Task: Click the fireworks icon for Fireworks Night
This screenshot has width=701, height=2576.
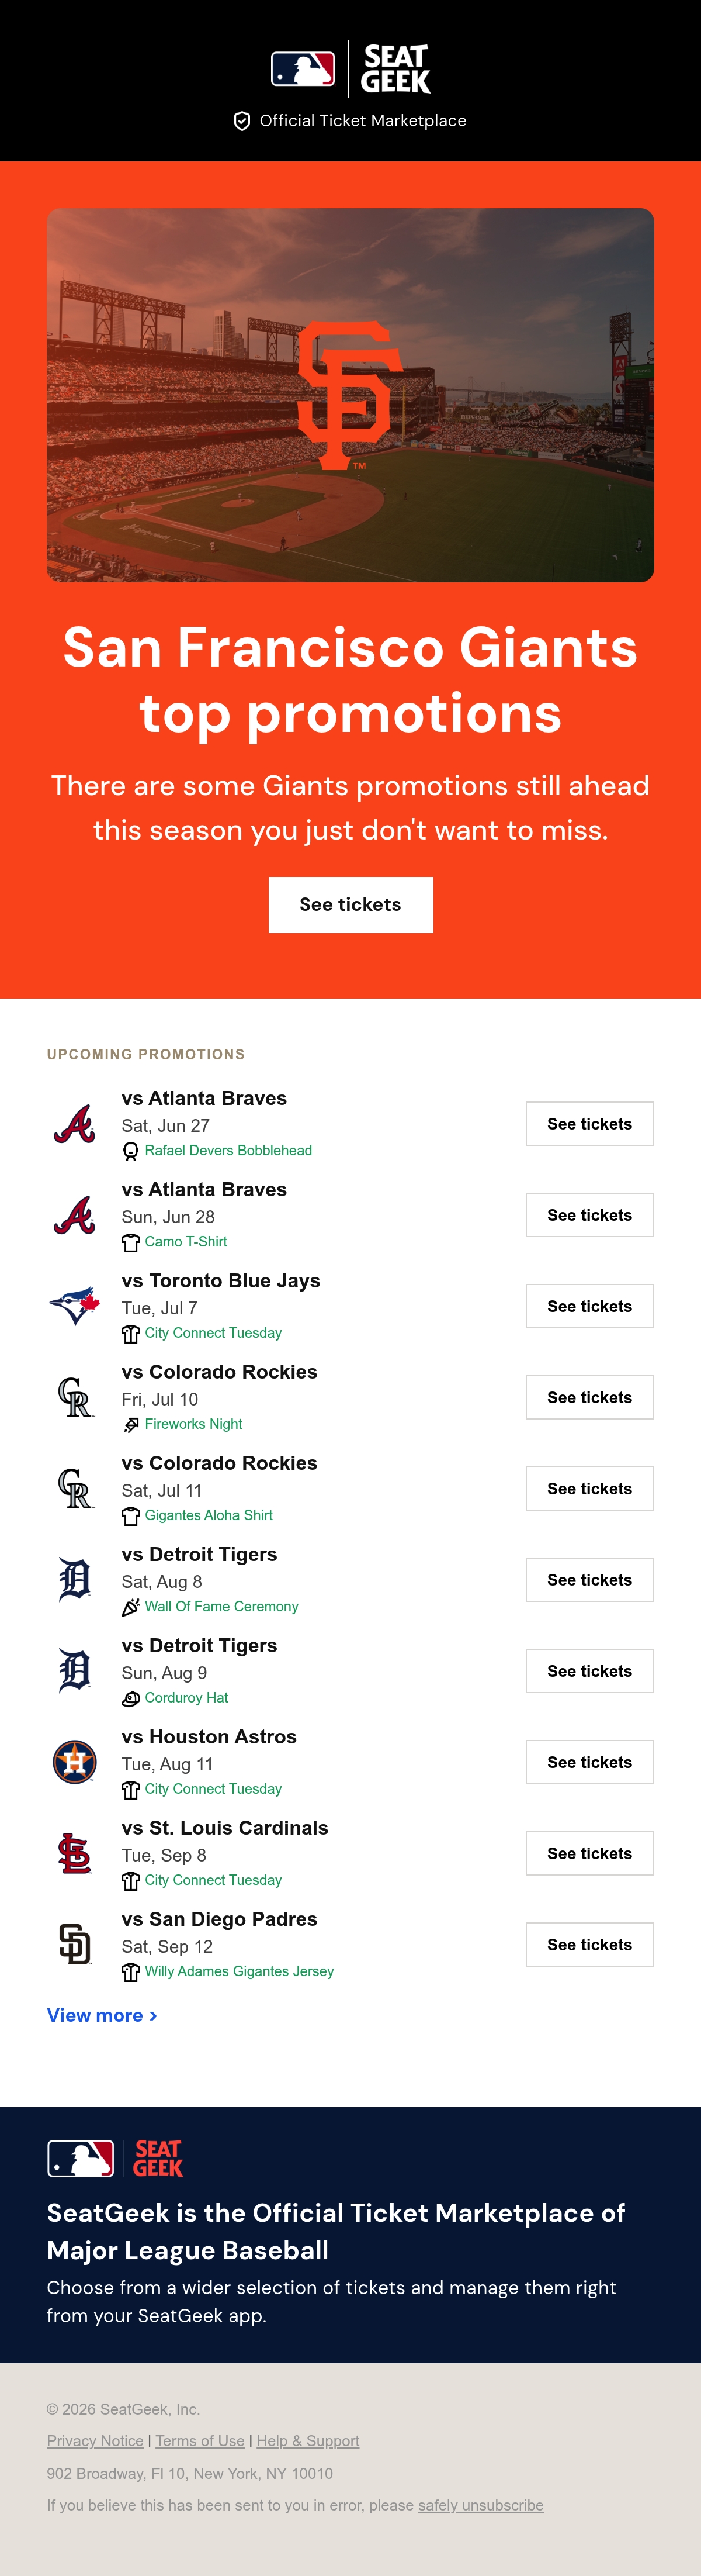Action: (131, 1425)
